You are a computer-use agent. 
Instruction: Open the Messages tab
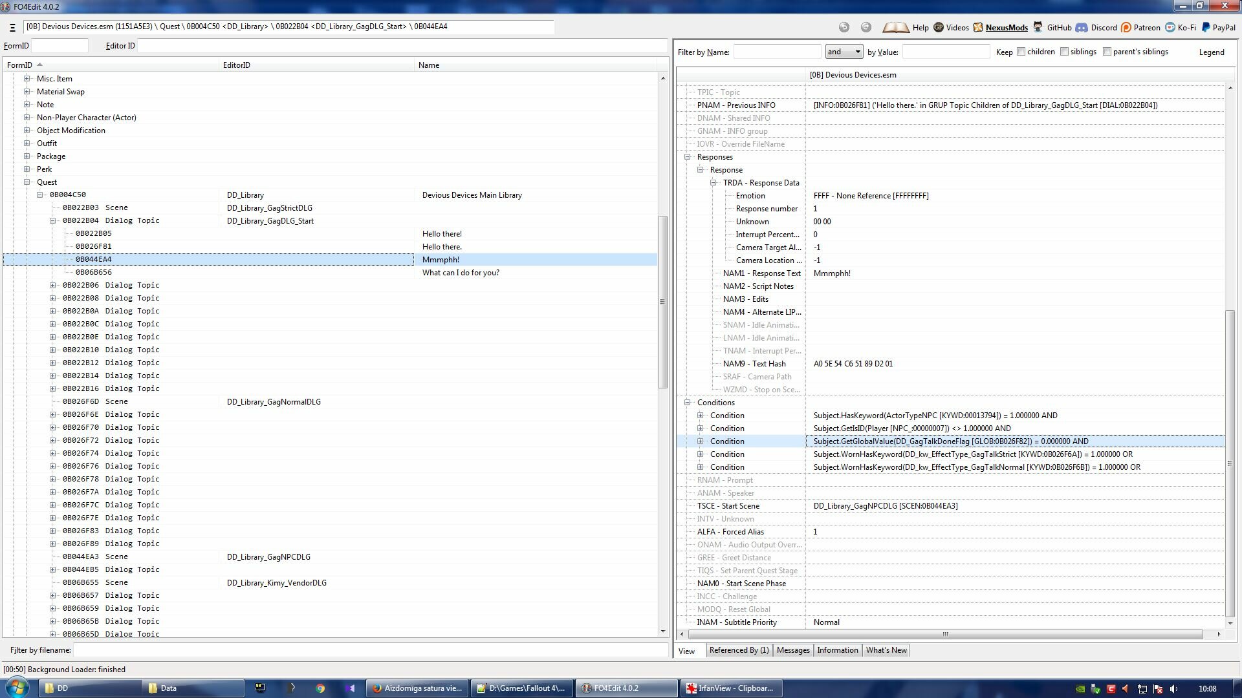(x=793, y=650)
